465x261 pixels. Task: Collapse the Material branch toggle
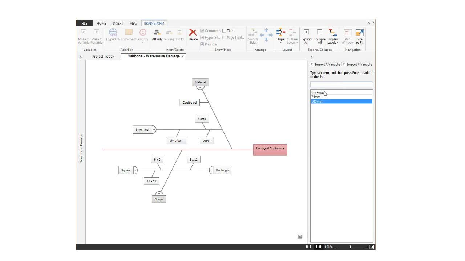(x=200, y=88)
